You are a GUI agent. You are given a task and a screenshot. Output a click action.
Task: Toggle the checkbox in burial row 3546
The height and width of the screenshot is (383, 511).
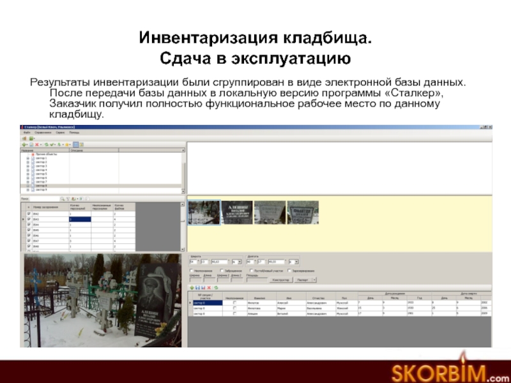pos(29,236)
